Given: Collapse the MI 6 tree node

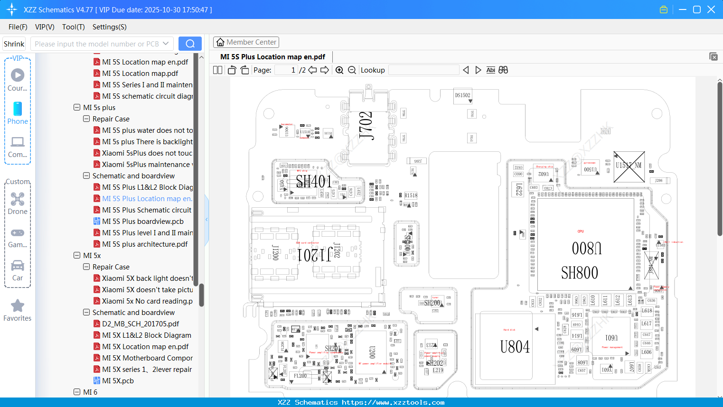Looking at the screenshot, I should (77, 392).
